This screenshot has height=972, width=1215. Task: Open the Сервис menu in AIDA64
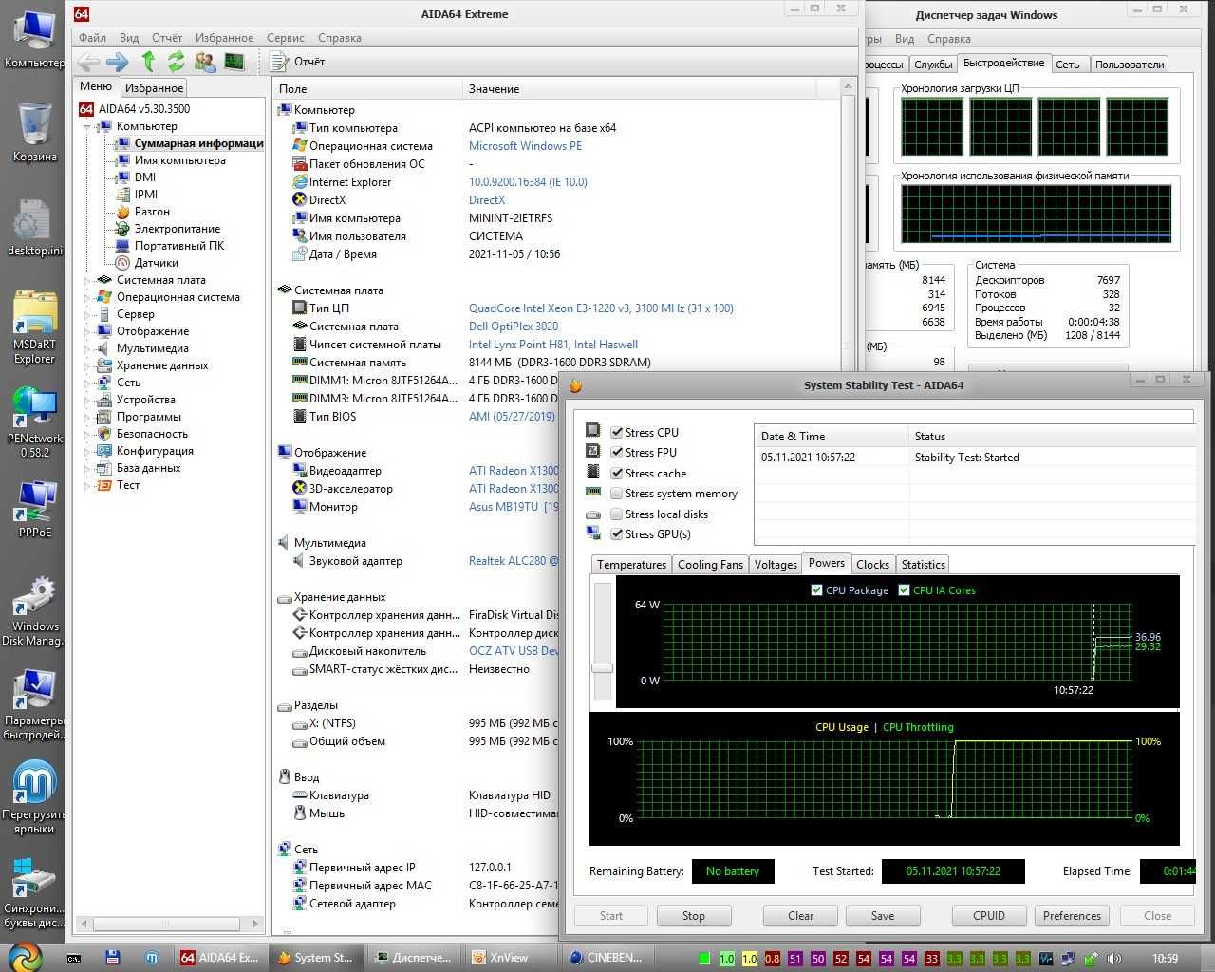coord(286,38)
